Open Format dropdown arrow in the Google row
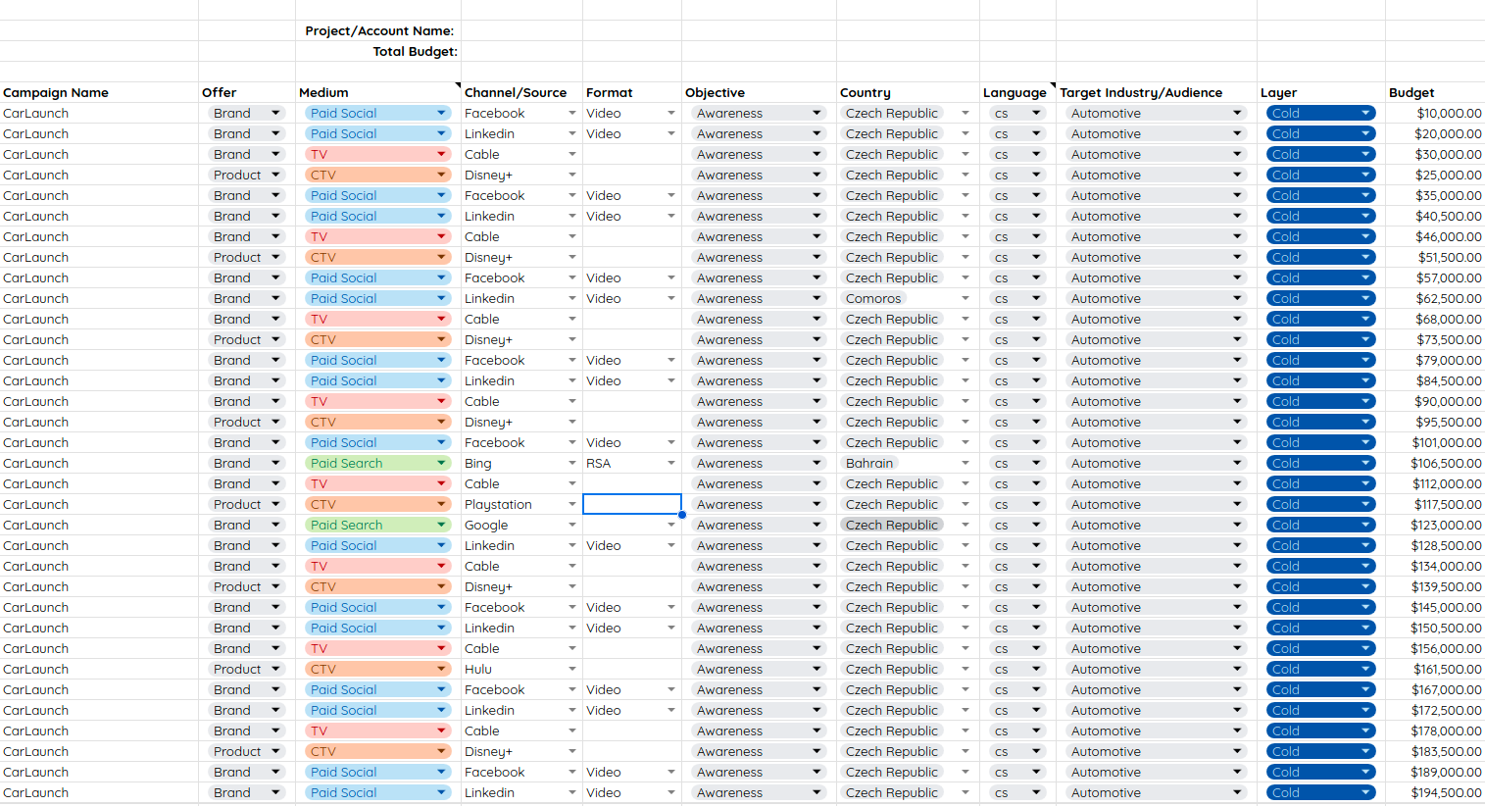This screenshot has height=806, width=1485. pos(670,525)
